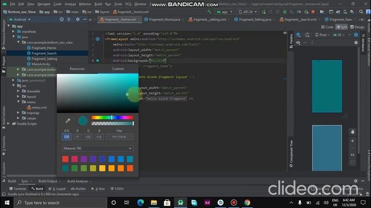Switch editor to Design view
Image resolution: width=371 pixels, height=208 pixels.
[357, 27]
